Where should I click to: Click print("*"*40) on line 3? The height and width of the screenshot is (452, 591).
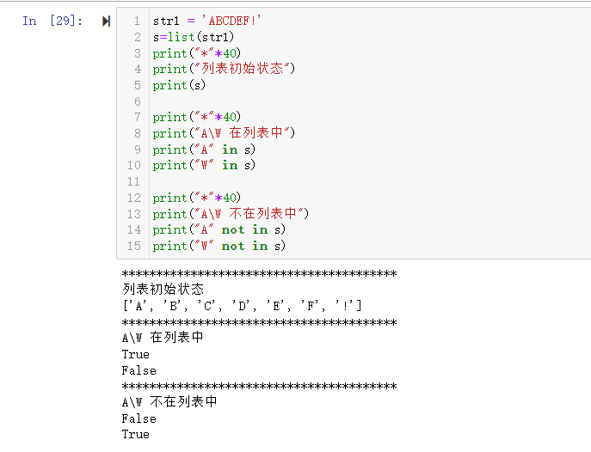coord(196,53)
